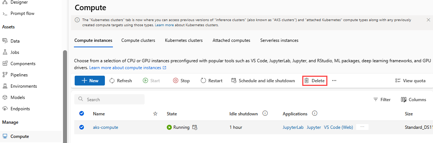433x143 pixels.
Task: Click the schedule icon beside Running
Action: pos(195,127)
